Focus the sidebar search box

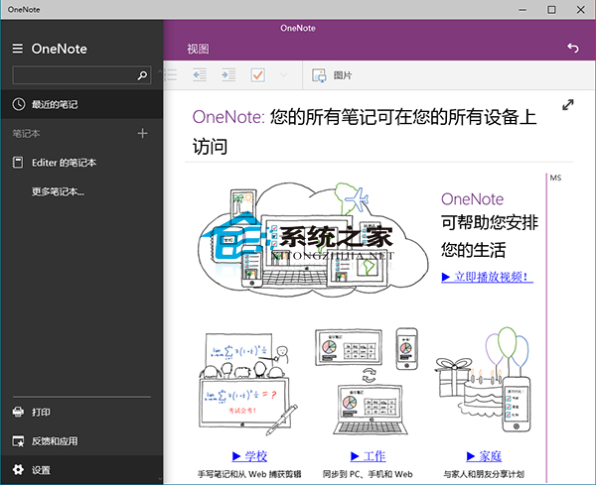(81, 75)
